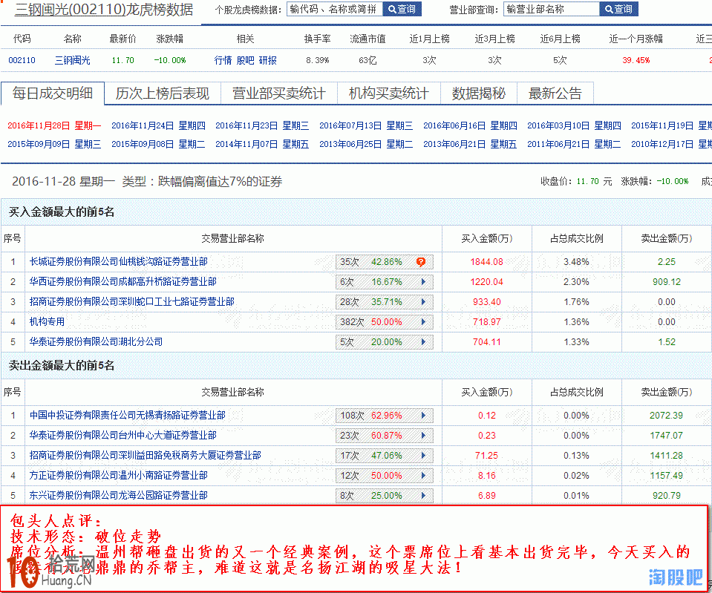Open 长城证券仙桃钱沟路证券营业部 link
The width and height of the screenshot is (712, 593).
coord(118,262)
